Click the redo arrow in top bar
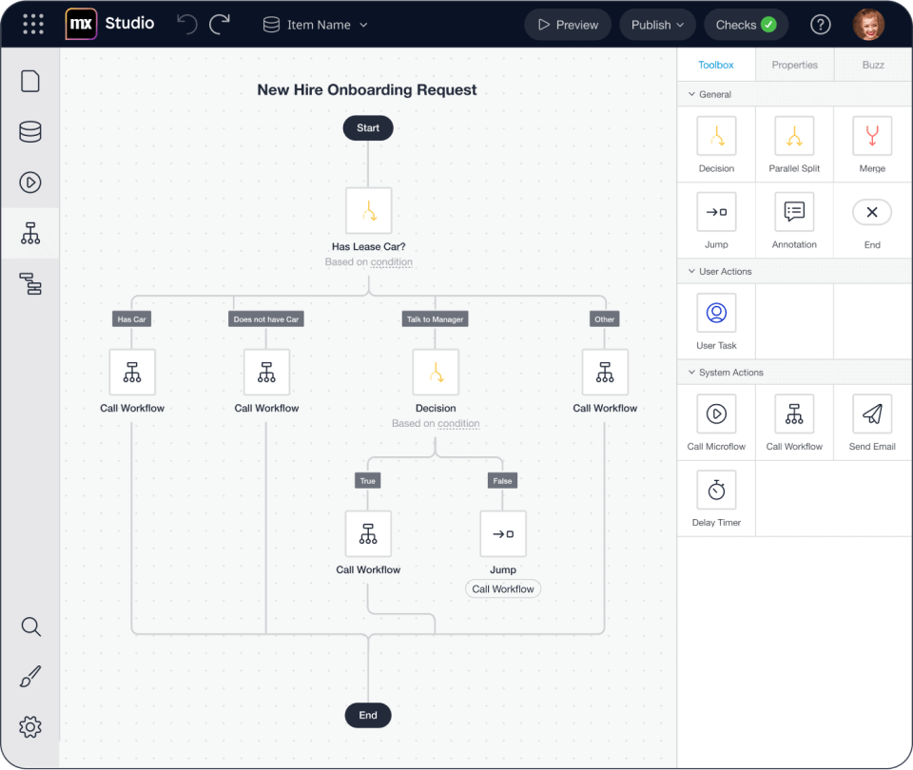Viewport: 913px width, 770px height. pos(220,25)
